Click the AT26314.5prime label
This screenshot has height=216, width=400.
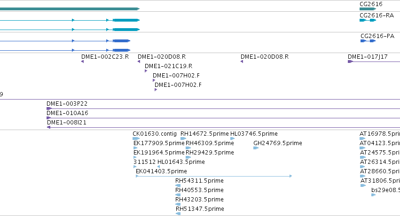pos(380,162)
